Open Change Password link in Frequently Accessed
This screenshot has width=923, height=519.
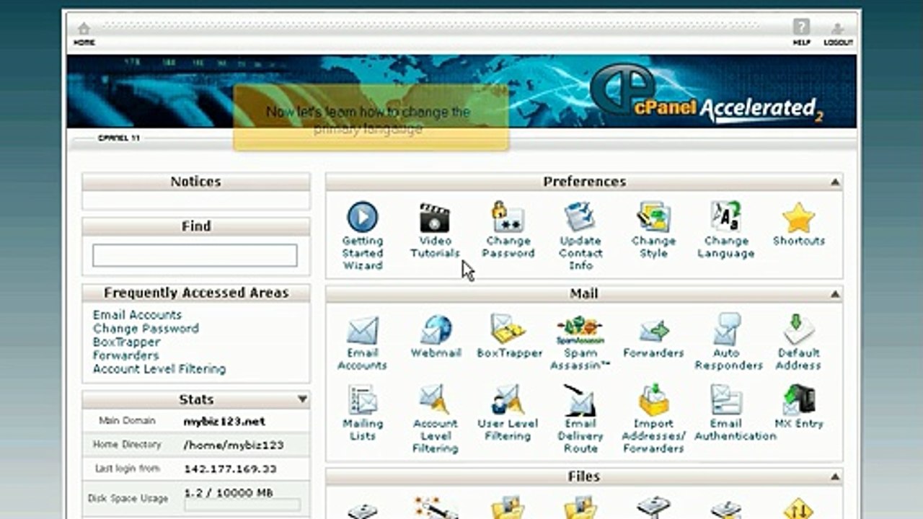pyautogui.click(x=146, y=329)
